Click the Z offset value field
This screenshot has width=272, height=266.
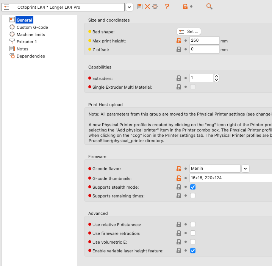[204, 49]
